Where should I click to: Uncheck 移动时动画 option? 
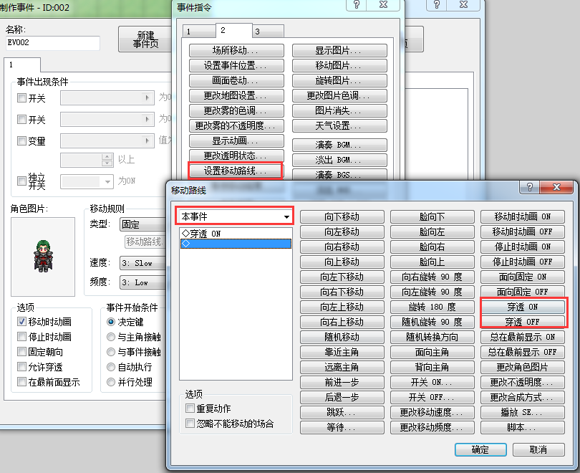click(21, 322)
